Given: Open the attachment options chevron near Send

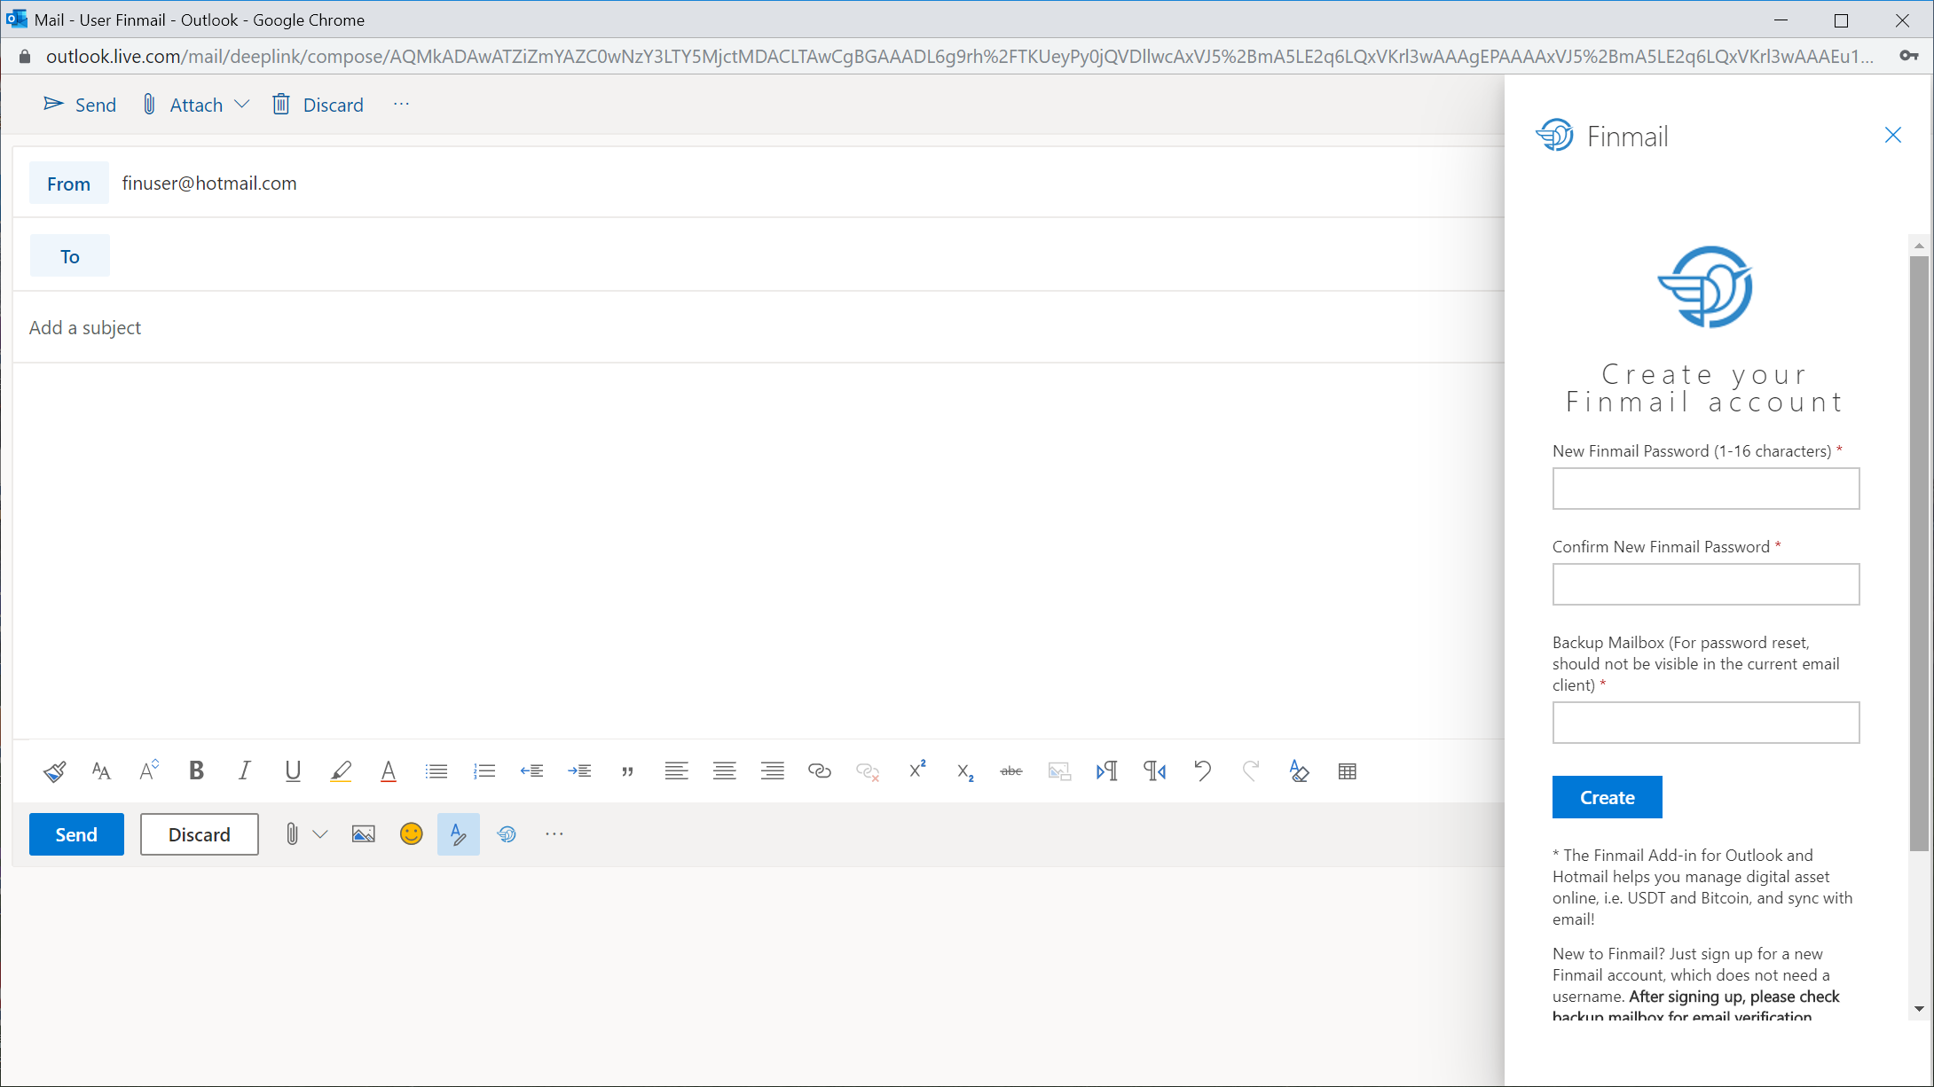Looking at the screenshot, I should pos(320,833).
